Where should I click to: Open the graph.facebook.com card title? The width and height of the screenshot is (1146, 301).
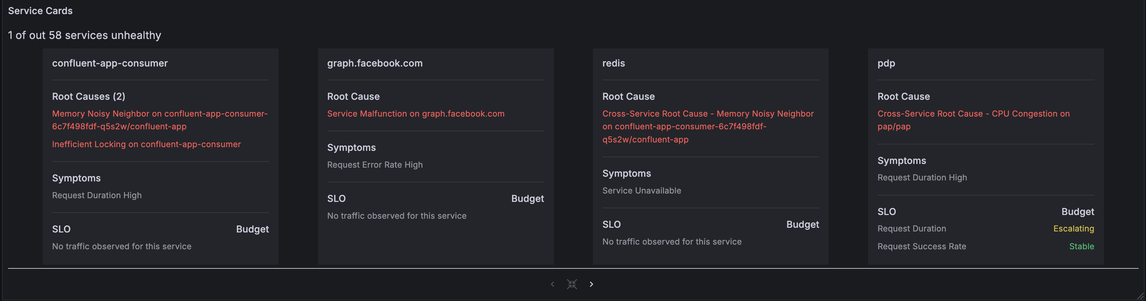(x=375, y=63)
